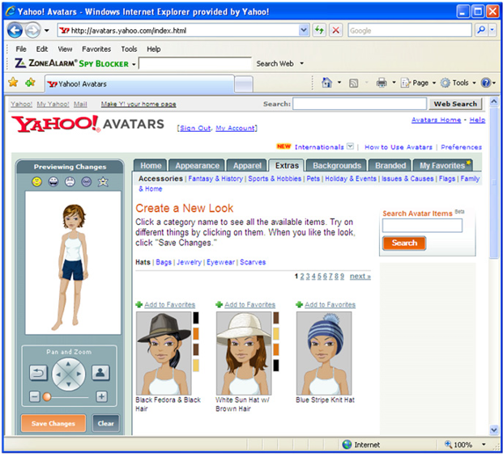Click the browser Forward arrow button
Screen dimensions: 503x457
[x=33, y=31]
